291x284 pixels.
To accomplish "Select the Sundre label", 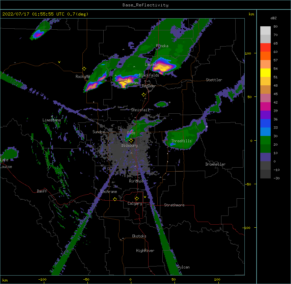I will click(99, 132).
